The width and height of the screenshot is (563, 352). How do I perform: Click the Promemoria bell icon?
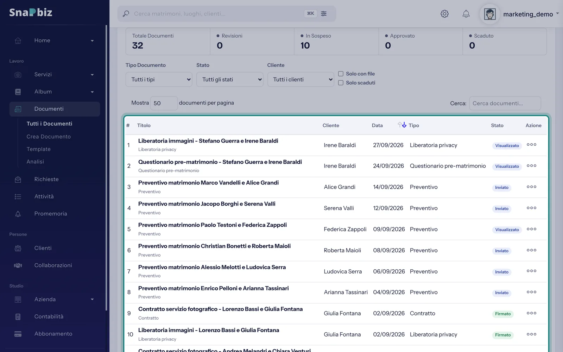pyautogui.click(x=18, y=214)
